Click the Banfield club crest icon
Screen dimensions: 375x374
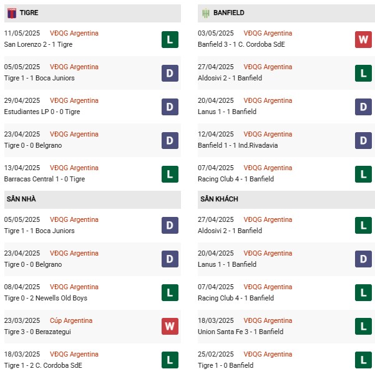click(206, 13)
